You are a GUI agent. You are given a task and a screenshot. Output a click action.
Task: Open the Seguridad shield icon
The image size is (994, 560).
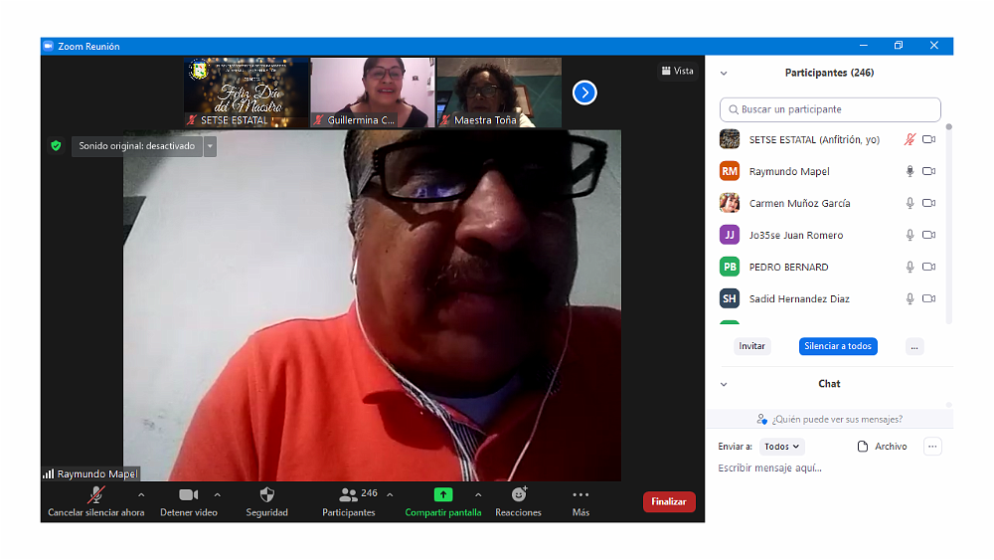(x=266, y=494)
